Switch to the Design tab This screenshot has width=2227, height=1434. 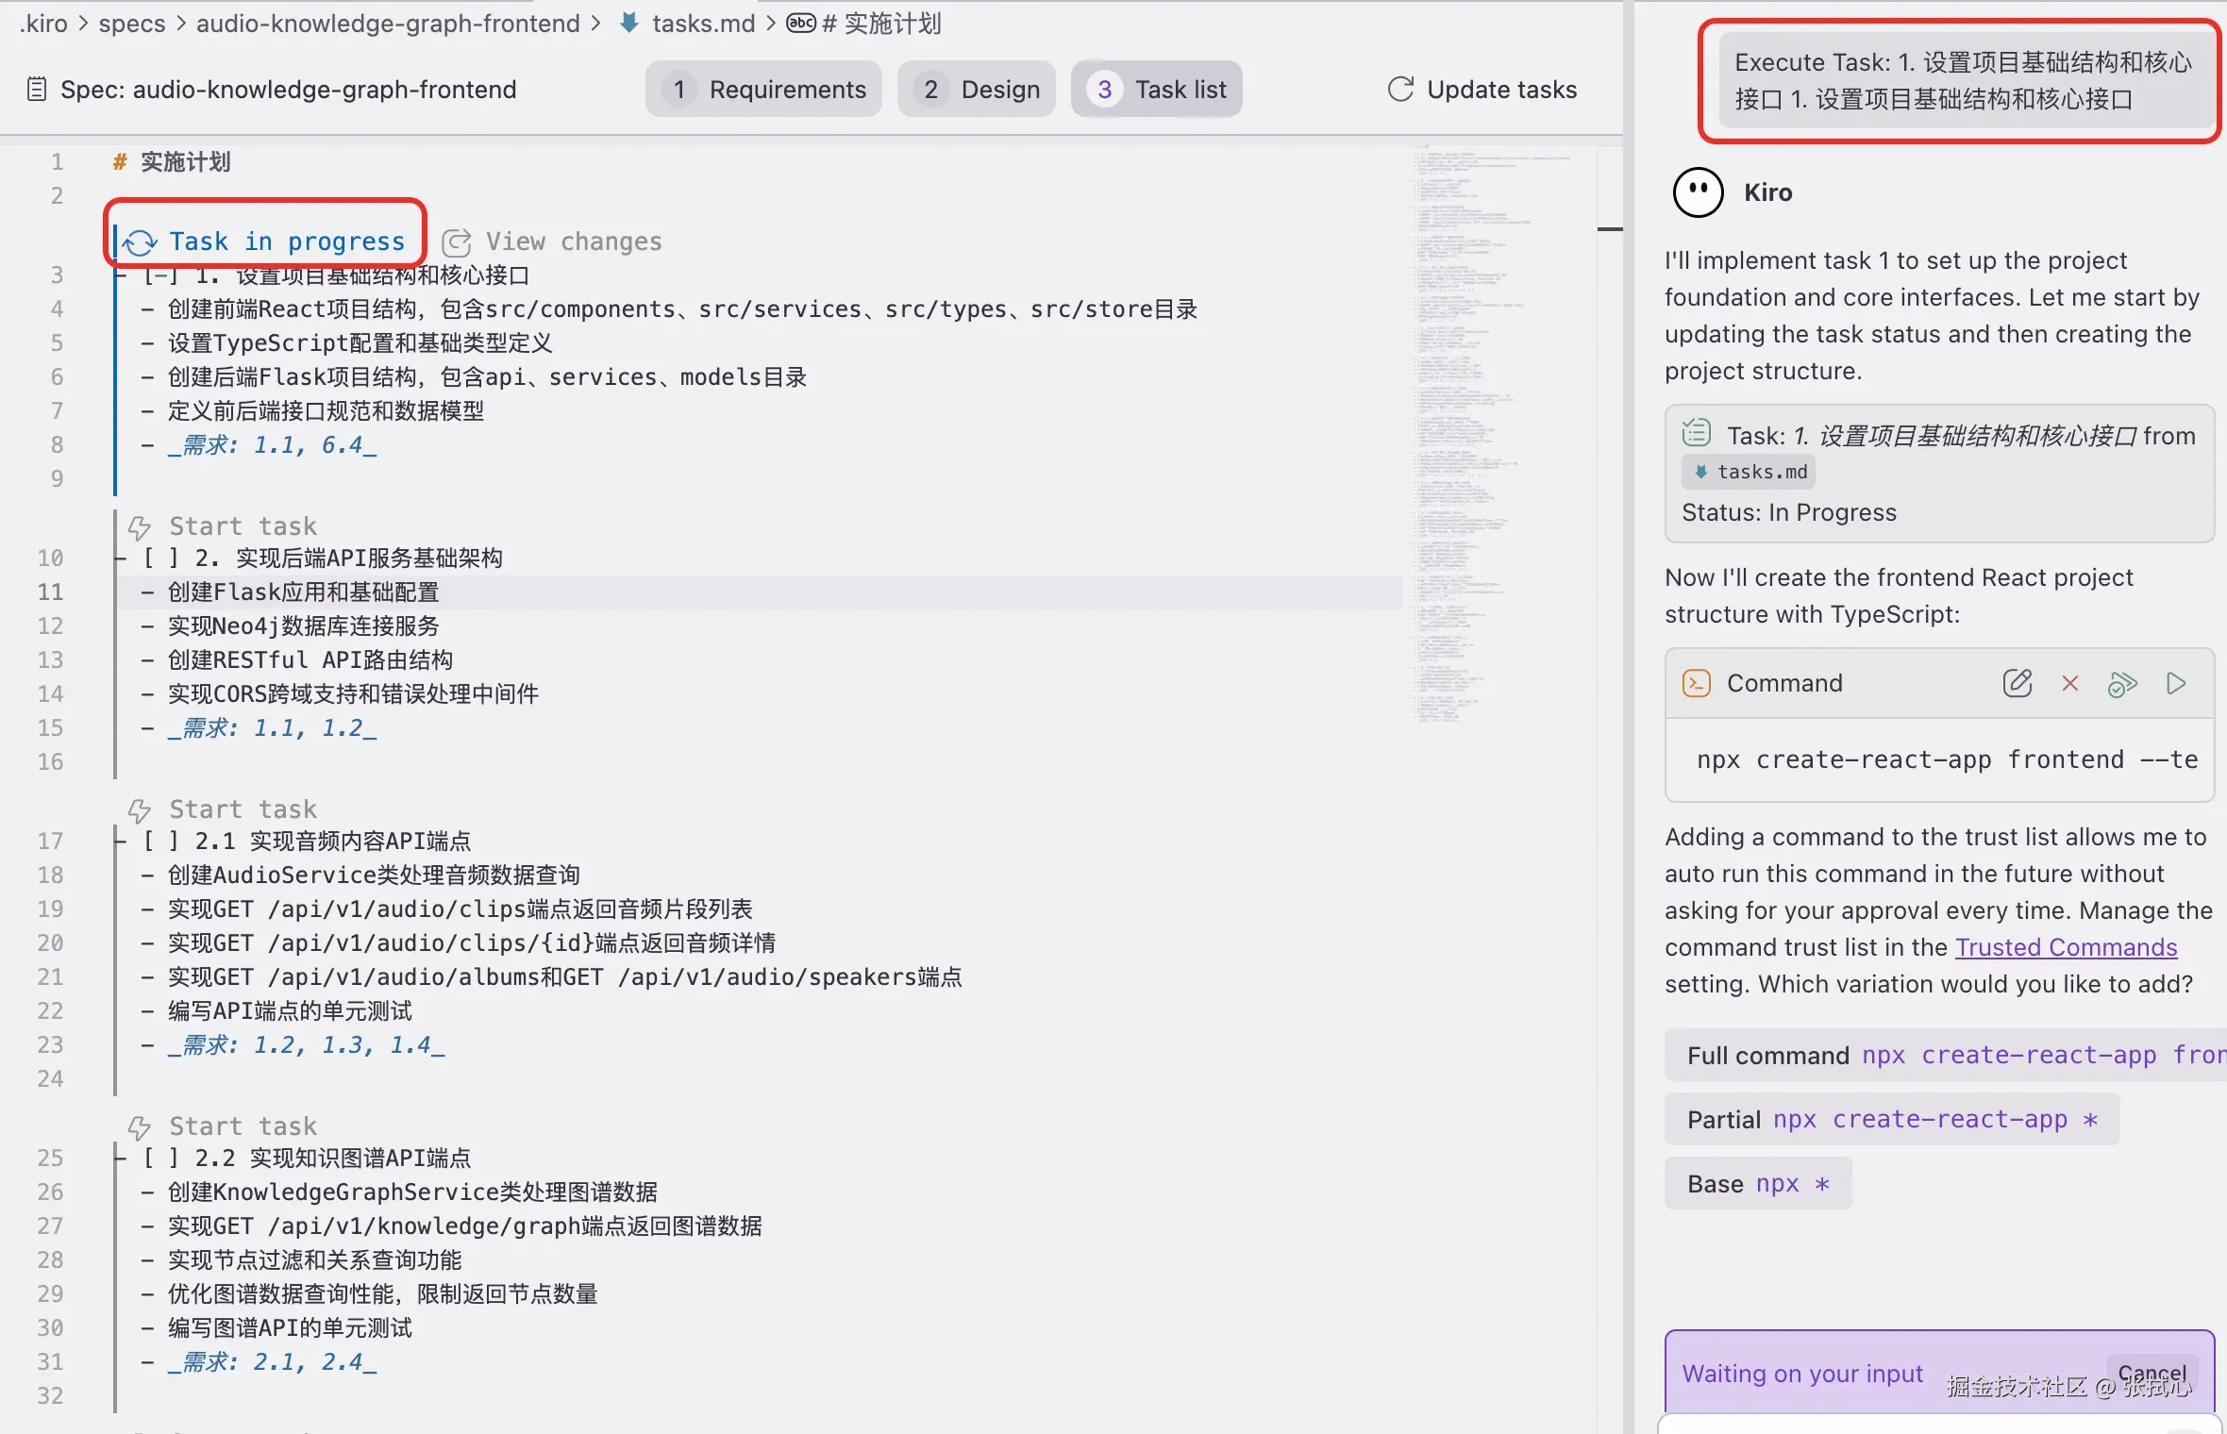point(977,90)
